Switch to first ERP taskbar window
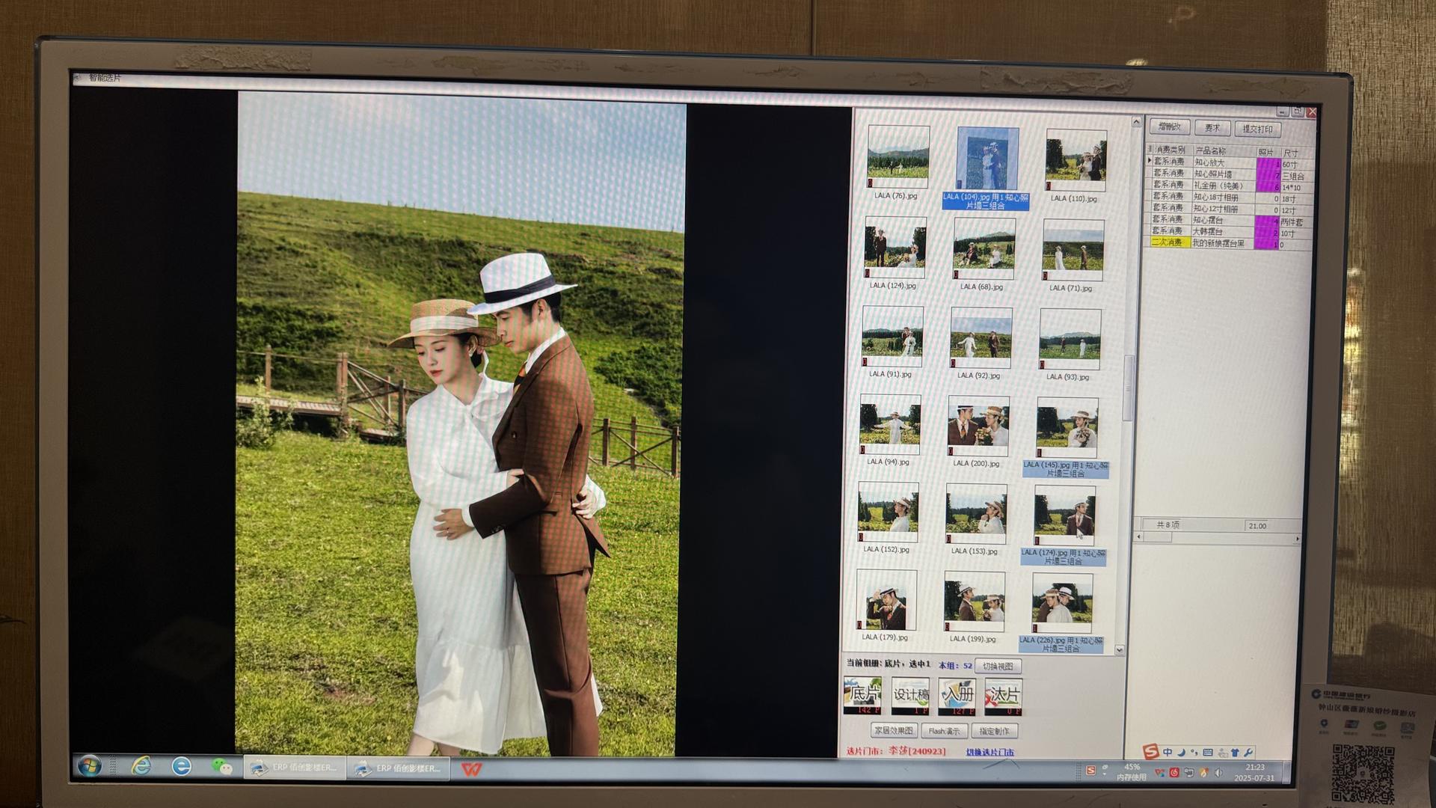 295,768
